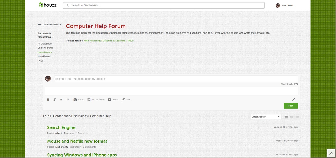Open the Latest Activity sort dropdown

tap(265, 117)
